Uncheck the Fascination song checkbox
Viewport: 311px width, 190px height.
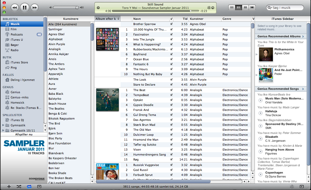(x=171, y=34)
